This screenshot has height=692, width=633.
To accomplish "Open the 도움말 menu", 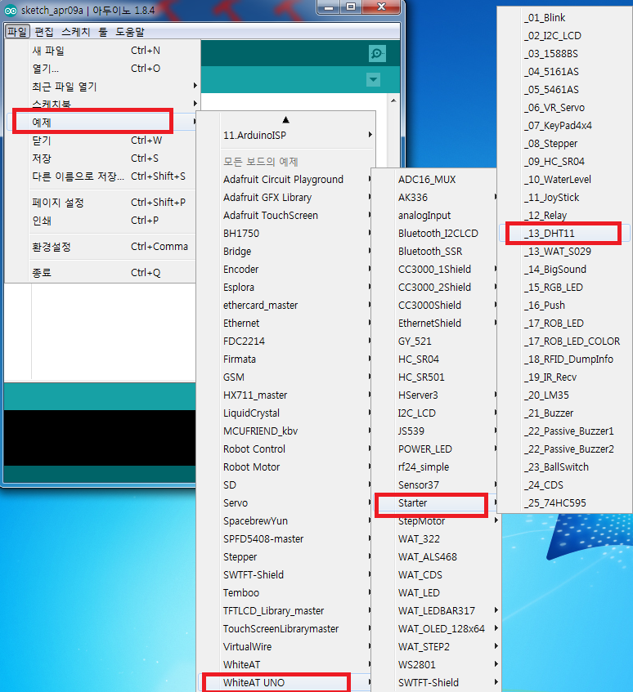I will [x=130, y=32].
